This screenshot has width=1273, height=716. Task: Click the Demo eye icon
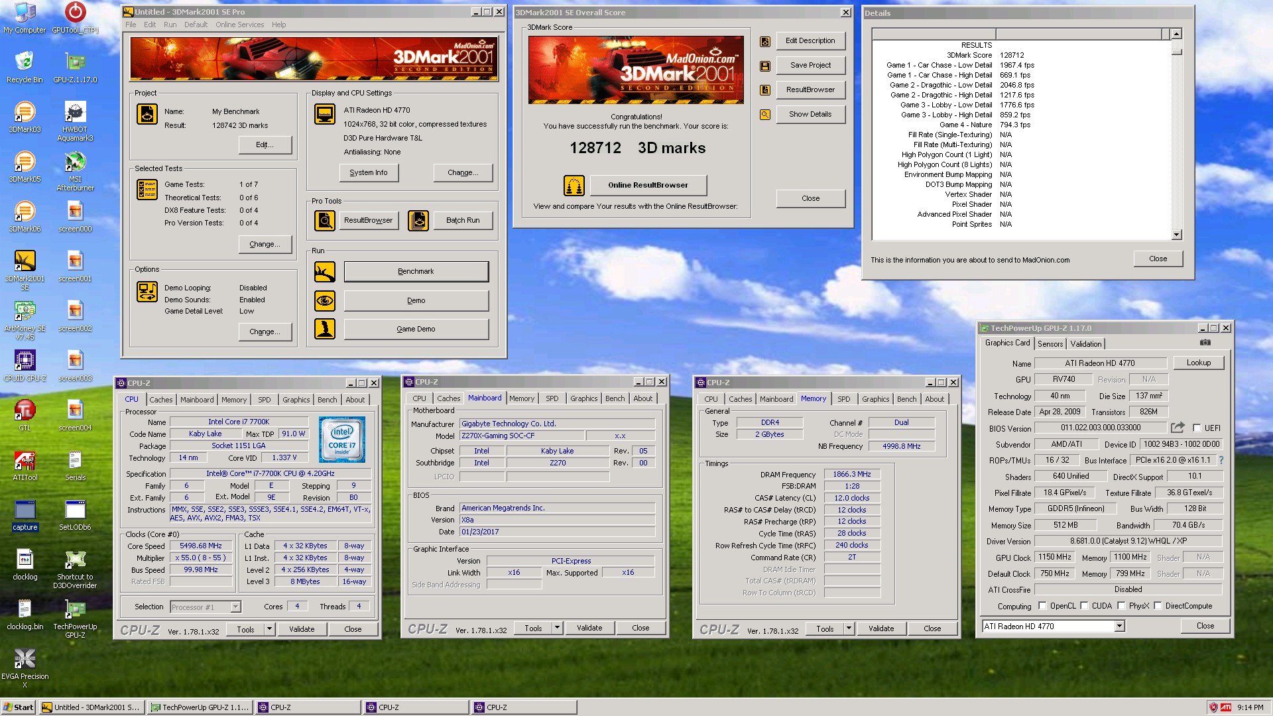coord(324,300)
